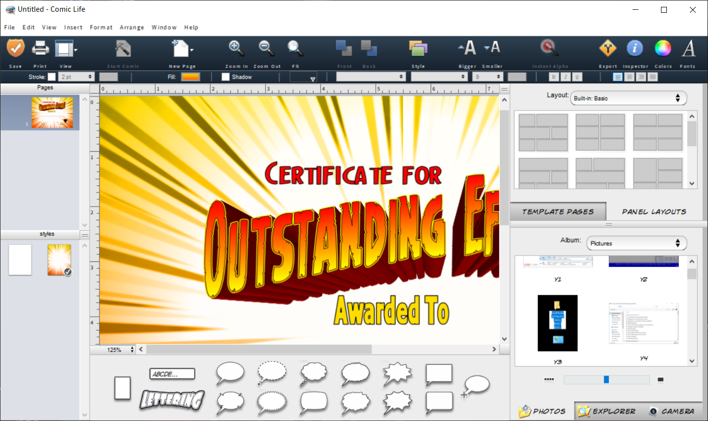This screenshot has width=708, height=421.
Task: Open the Help menu
Action: pos(192,27)
